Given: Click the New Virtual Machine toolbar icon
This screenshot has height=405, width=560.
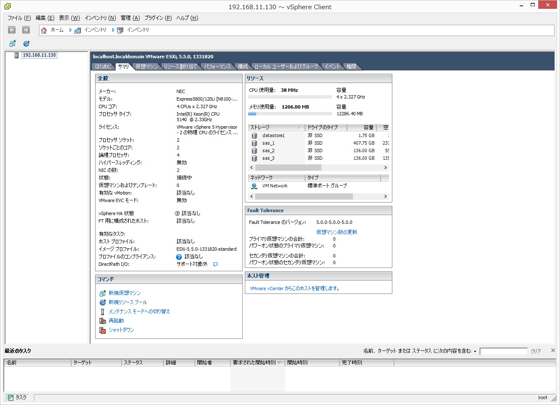Looking at the screenshot, I should click(x=13, y=44).
